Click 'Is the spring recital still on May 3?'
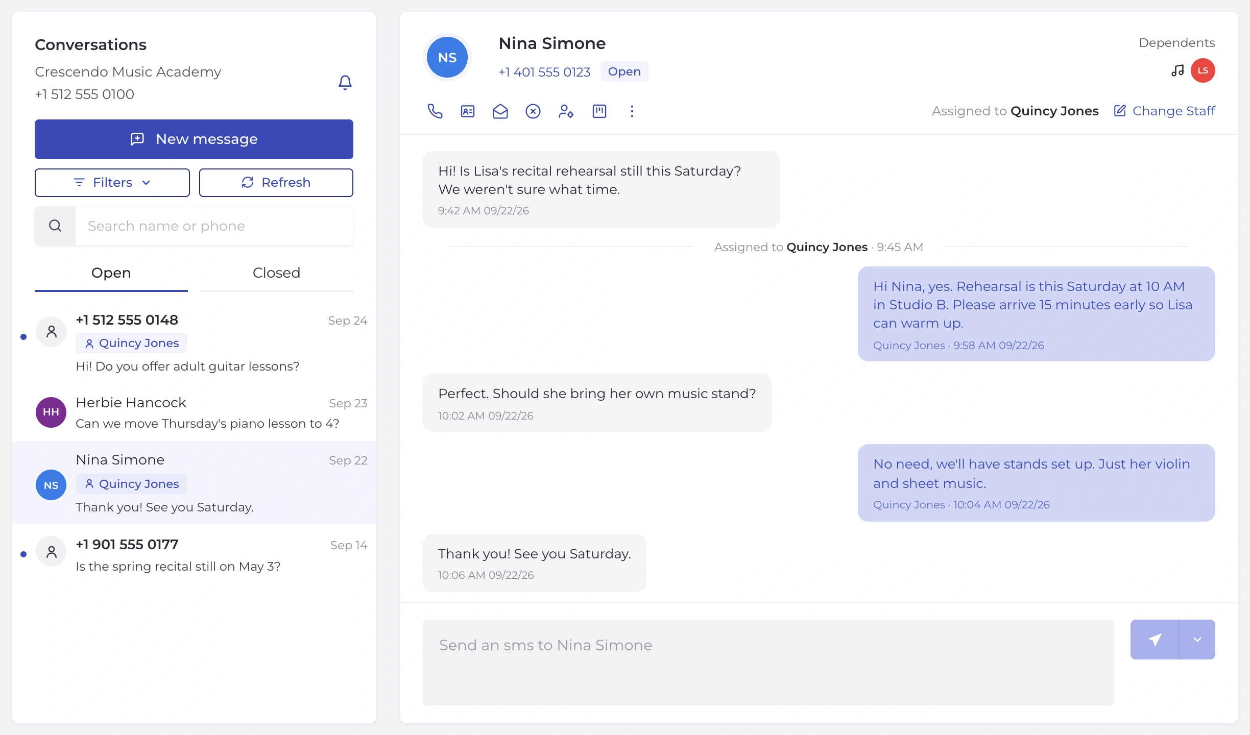 pos(178,567)
